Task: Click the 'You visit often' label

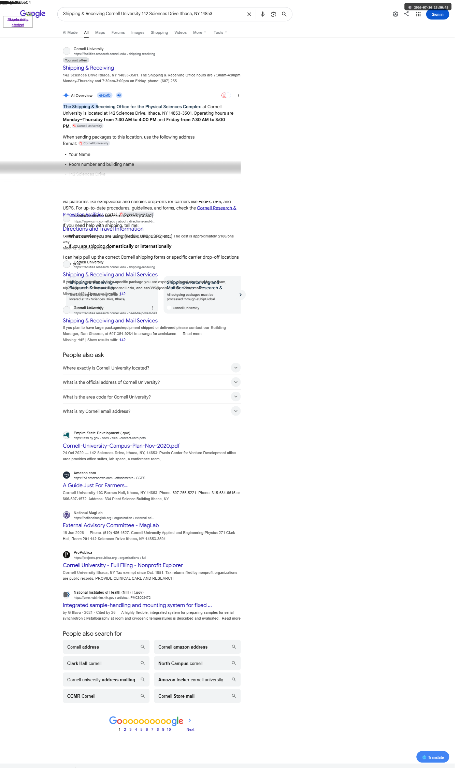Action: coord(76,60)
